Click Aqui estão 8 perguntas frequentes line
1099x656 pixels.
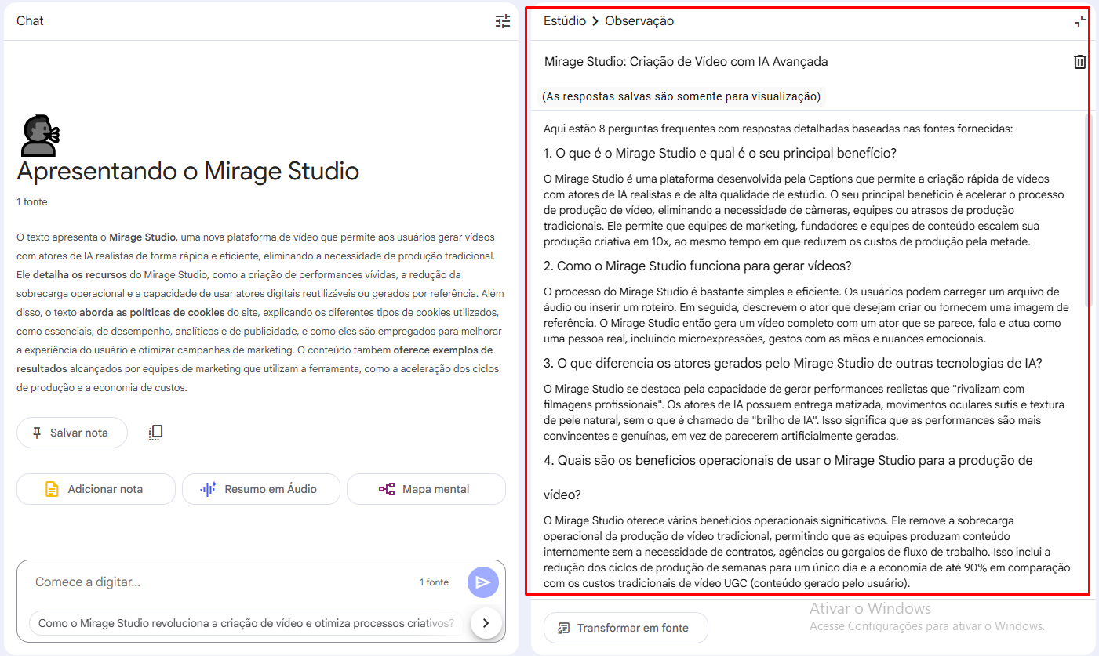tap(778, 128)
